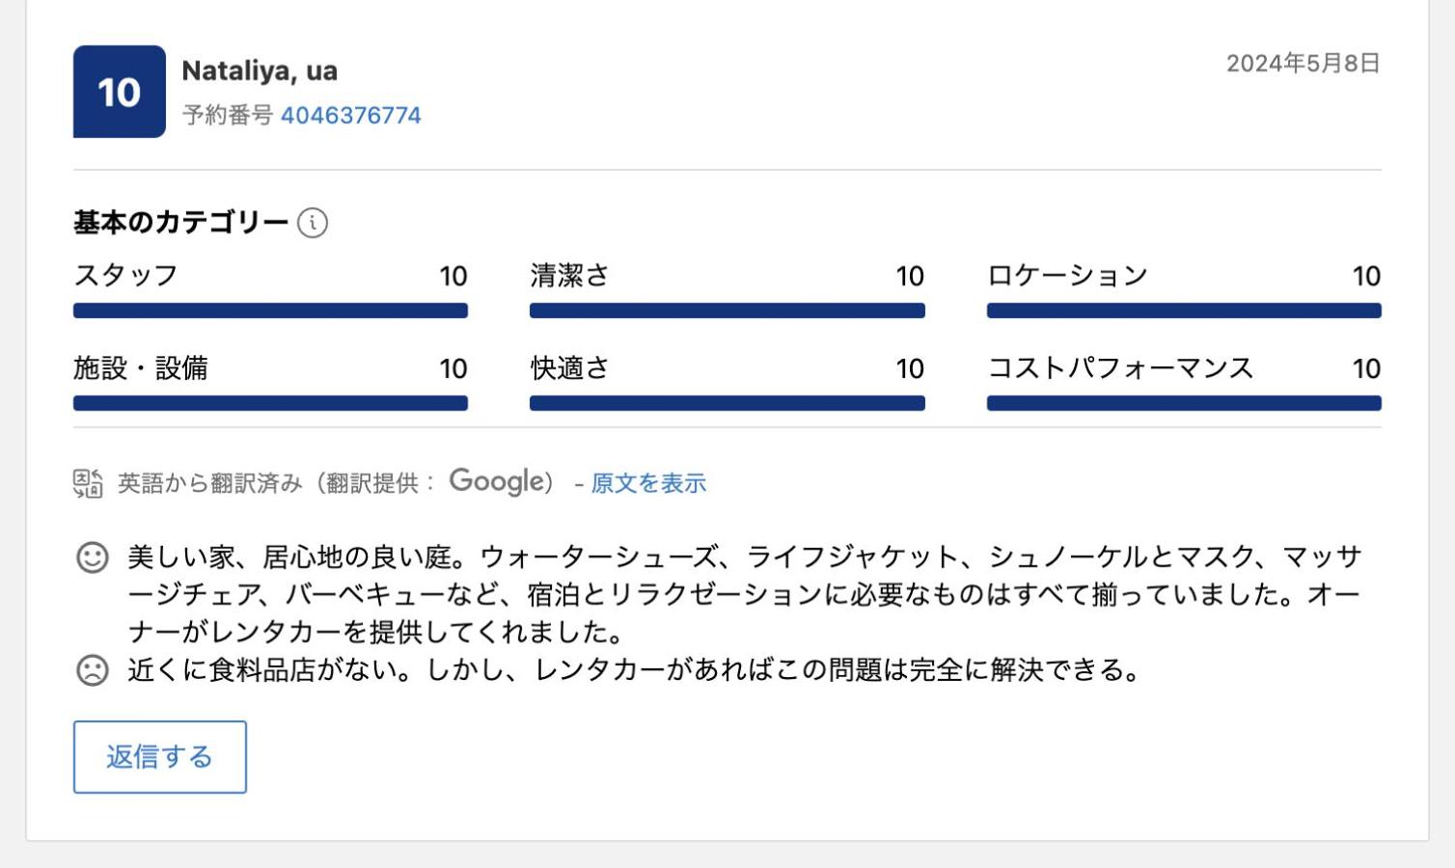Viewport: 1455px width, 868px height.
Task: Open booking number 4046376774 link
Action: click(x=350, y=116)
